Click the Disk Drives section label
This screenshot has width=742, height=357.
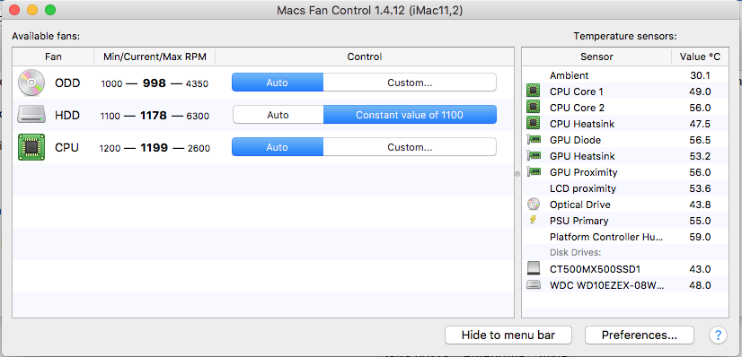[575, 253]
